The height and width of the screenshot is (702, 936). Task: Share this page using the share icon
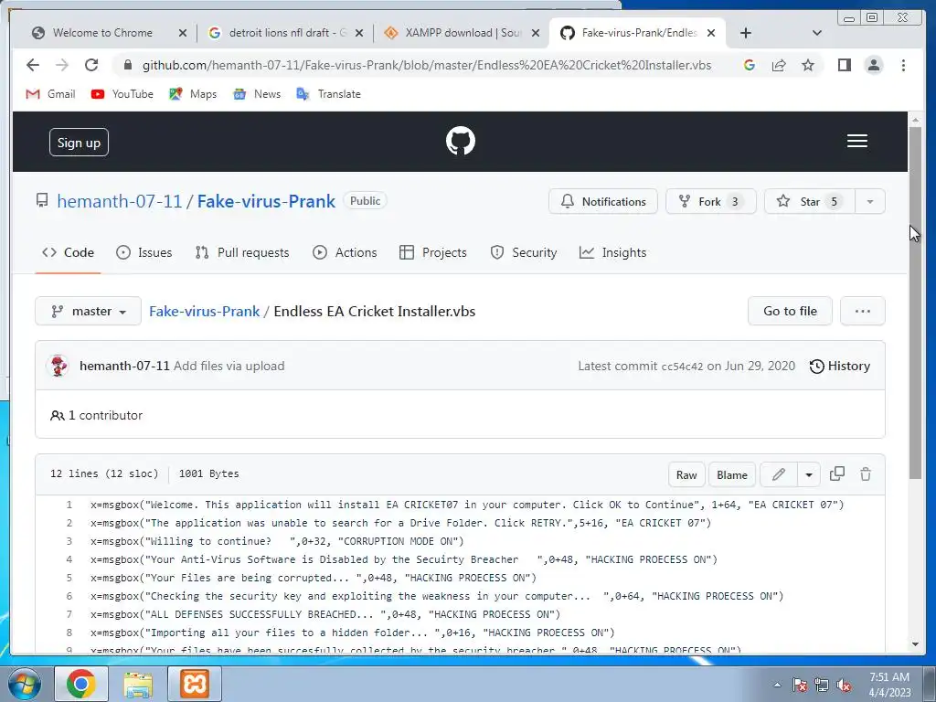pyautogui.click(x=779, y=65)
